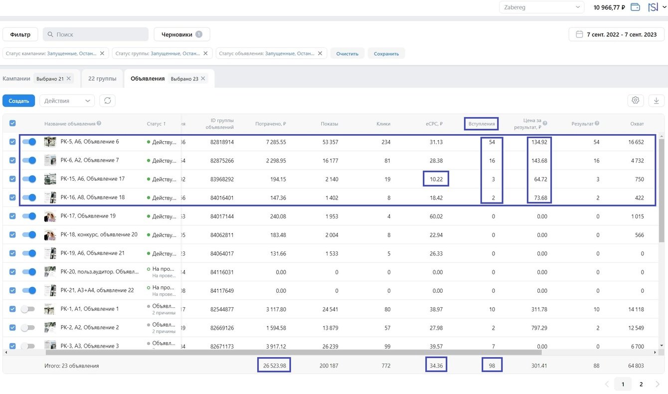Click the wallet icon beside balance
This screenshot has width=668, height=394.
(635, 7)
